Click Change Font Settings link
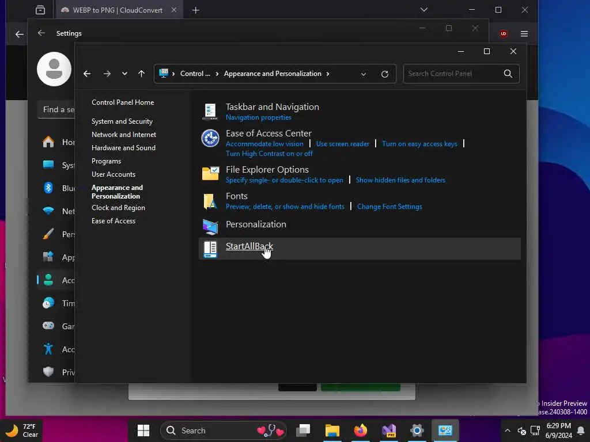Screen dimensions: 590x442 pyautogui.click(x=389, y=207)
